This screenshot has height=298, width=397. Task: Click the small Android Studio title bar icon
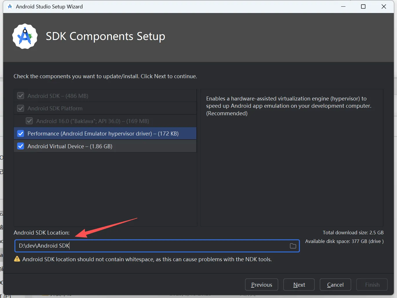10,6
